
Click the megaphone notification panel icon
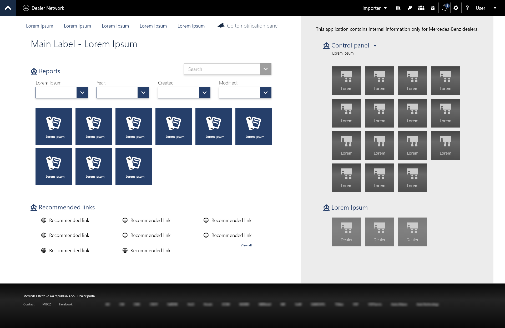221,25
